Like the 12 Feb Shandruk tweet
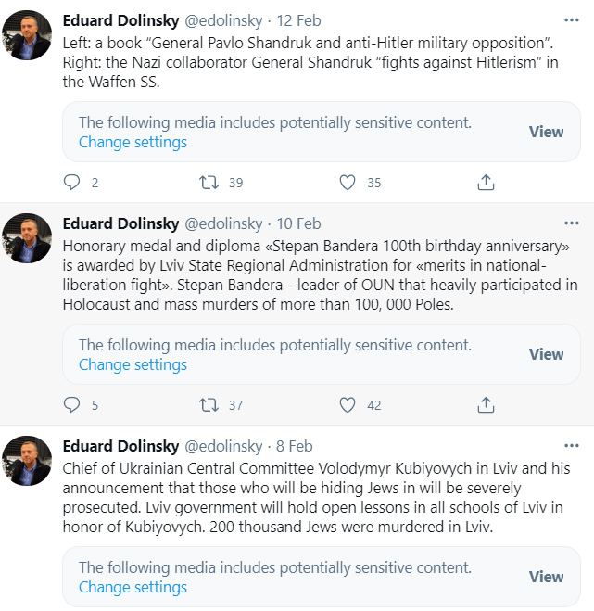Screen dimensions: 594x611 (348, 183)
